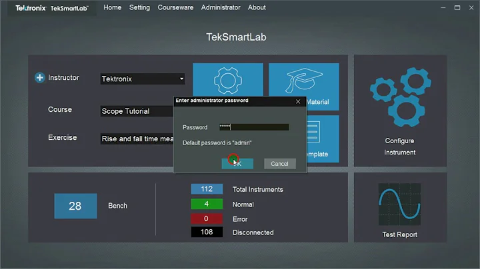This screenshot has height=269, width=480.
Task: Click the Total Instruments label
Action: [258, 190]
